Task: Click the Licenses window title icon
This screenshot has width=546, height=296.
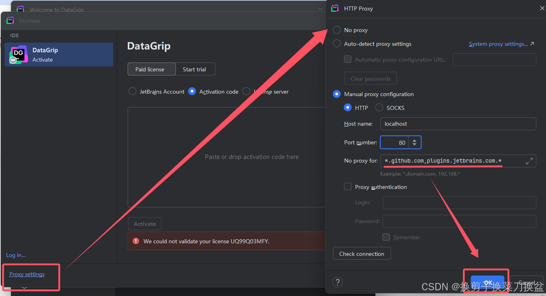Action: pos(10,20)
